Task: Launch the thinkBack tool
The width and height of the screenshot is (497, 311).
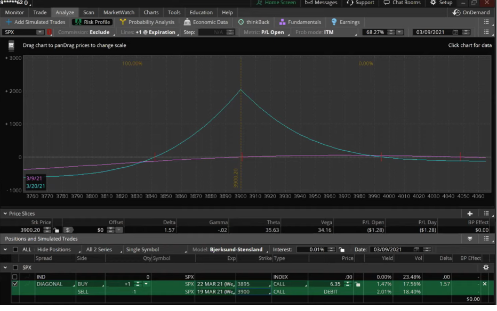Action: pyautogui.click(x=253, y=22)
